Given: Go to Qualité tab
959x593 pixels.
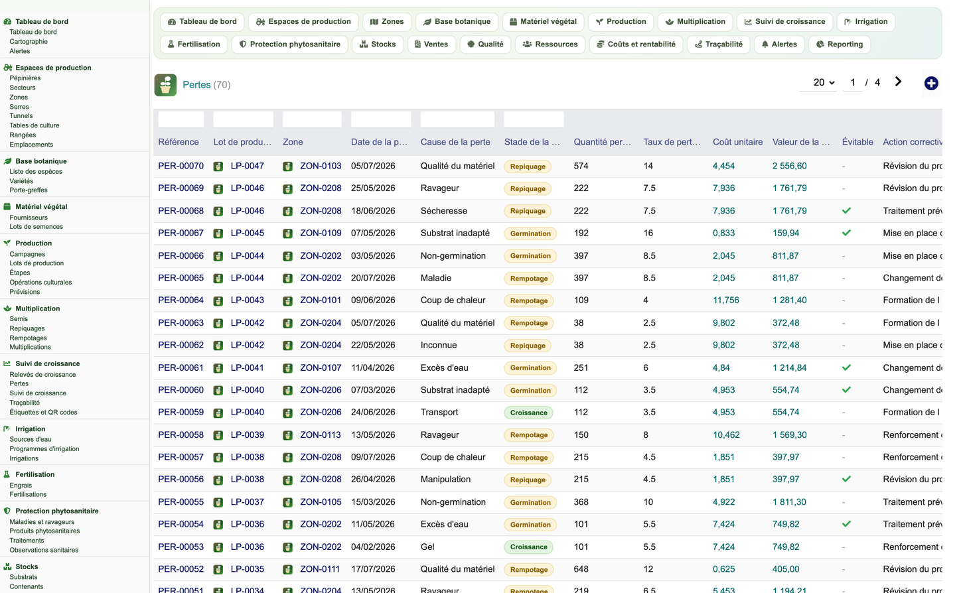Looking at the screenshot, I should click(485, 44).
